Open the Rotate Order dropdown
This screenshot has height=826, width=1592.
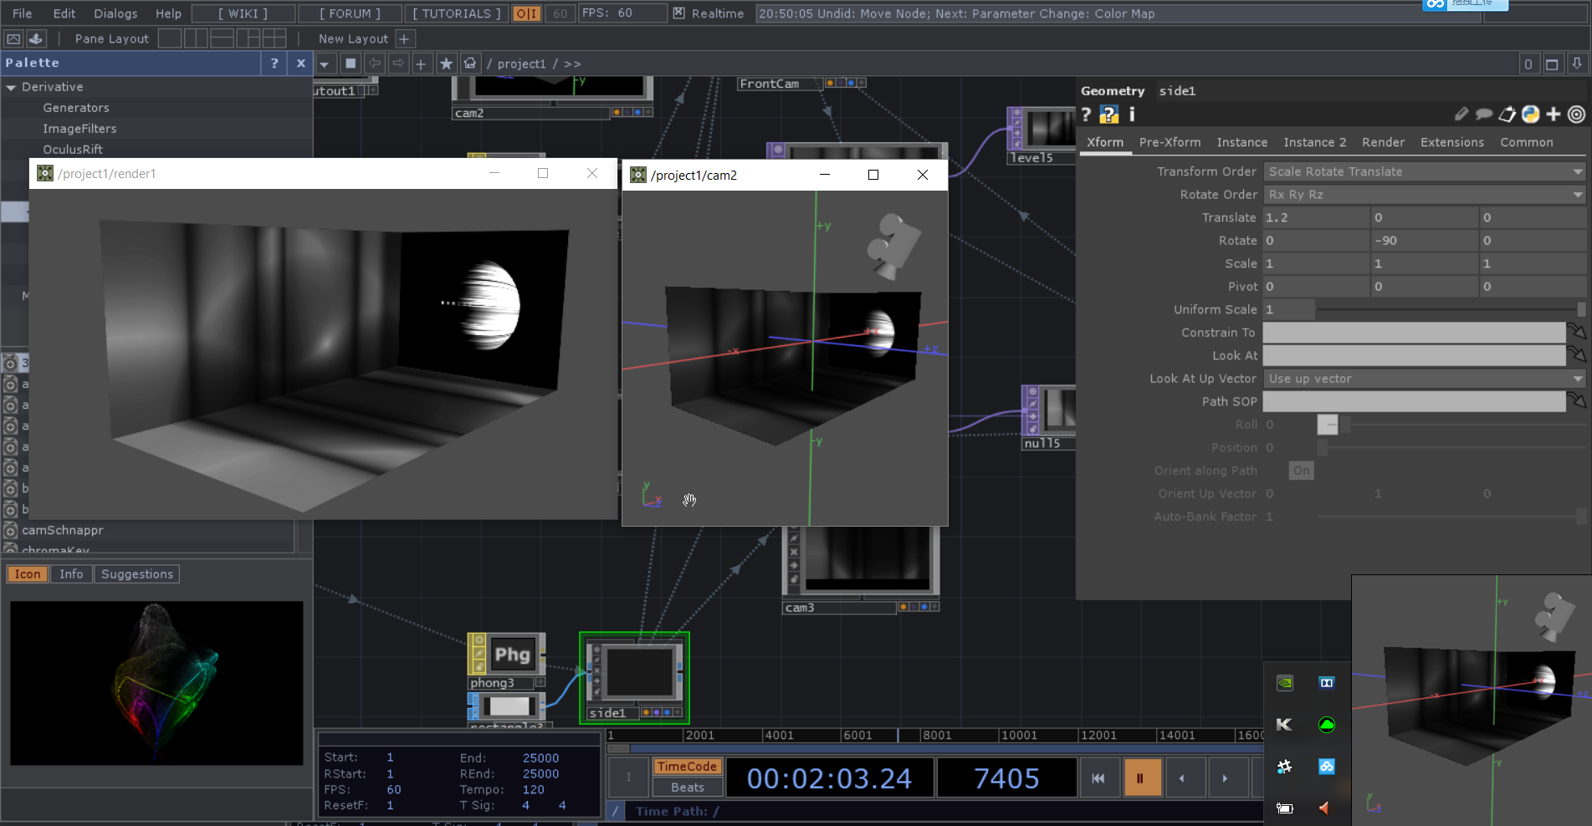(x=1425, y=195)
